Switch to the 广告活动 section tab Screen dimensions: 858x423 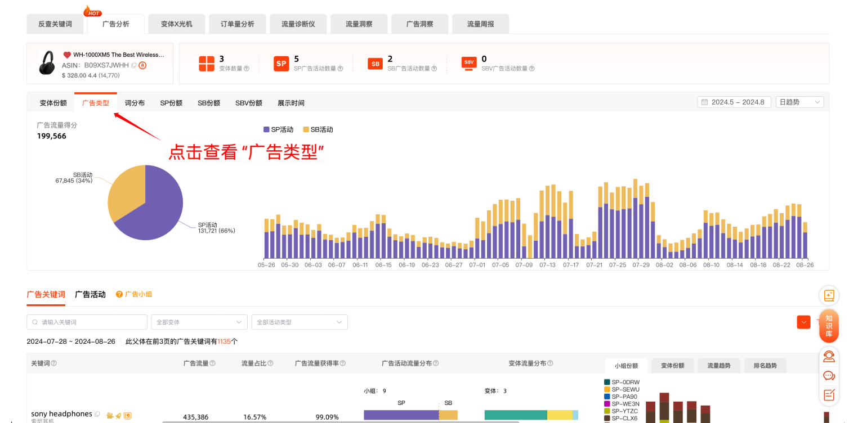tap(90, 294)
